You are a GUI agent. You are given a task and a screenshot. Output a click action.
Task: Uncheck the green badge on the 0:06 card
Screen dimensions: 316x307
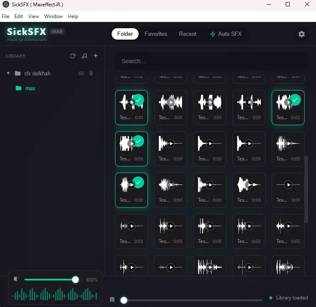138,141
